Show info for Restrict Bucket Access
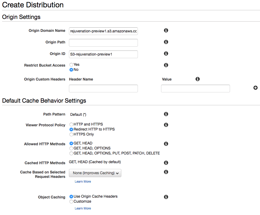This screenshot has width=260, height=215. (166, 65)
